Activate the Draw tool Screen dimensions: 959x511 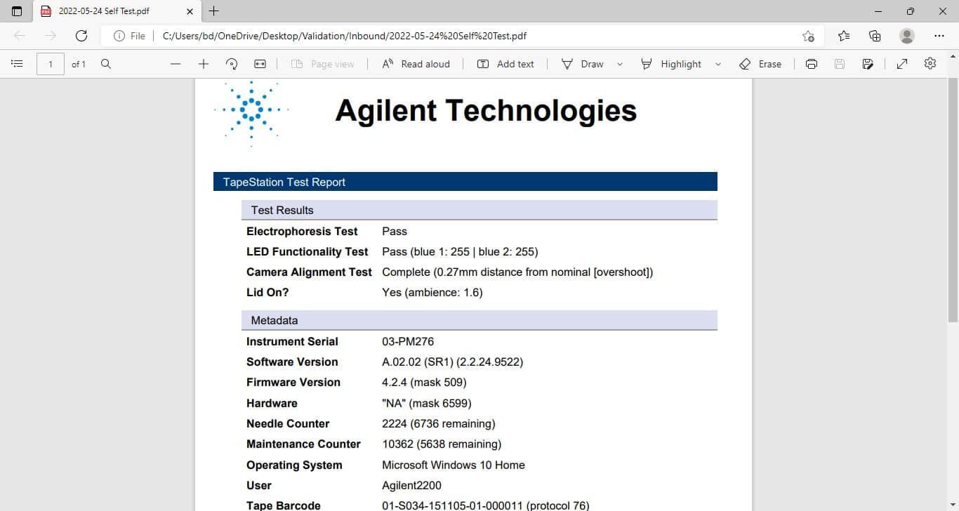(583, 64)
